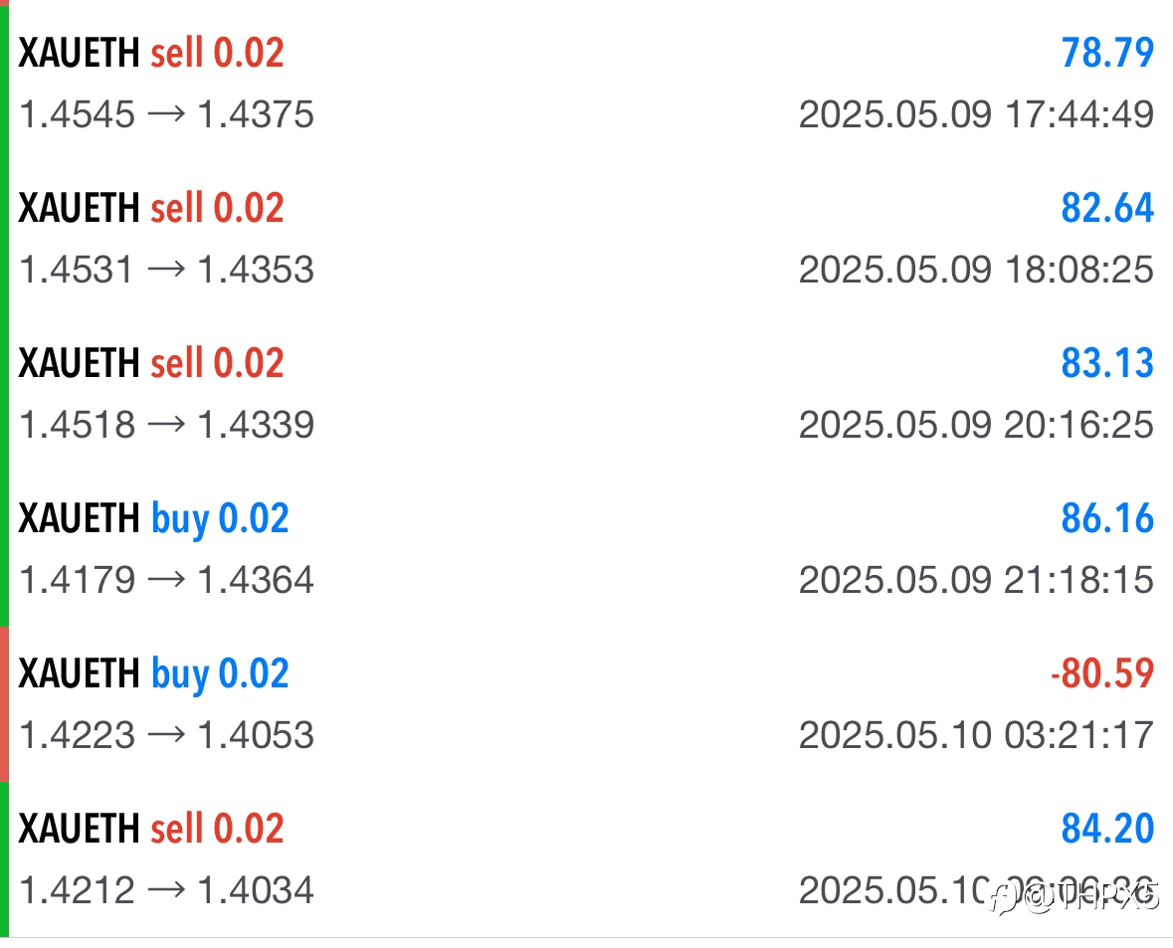1173x948 pixels.
Task: Click the profit value 82.64
Action: tap(1107, 208)
